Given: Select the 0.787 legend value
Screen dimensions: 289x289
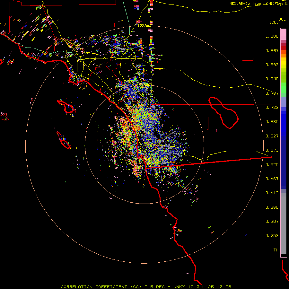Looking at the screenshot, I should 272,93.
